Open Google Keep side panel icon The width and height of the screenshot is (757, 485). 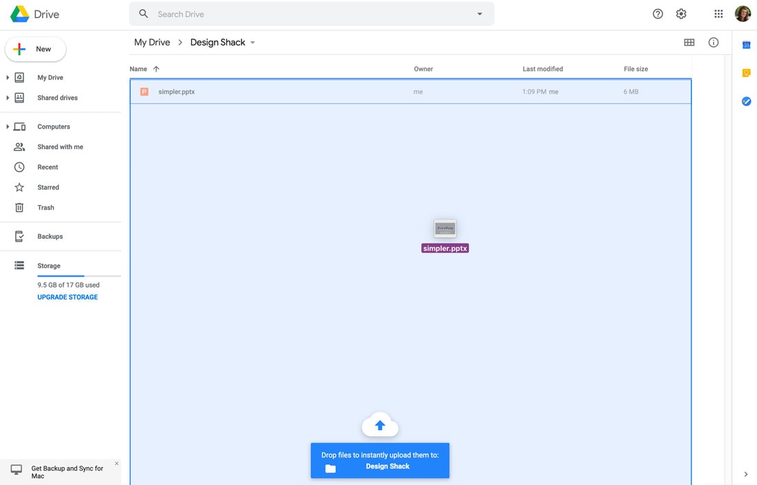pyautogui.click(x=747, y=73)
